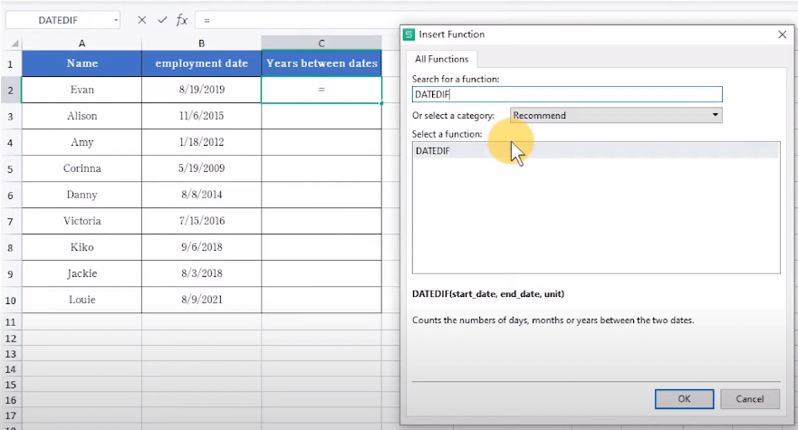Screen dimensions: 798x430
Task: Click Cancel in the Insert Function dialog
Action: click(x=750, y=399)
